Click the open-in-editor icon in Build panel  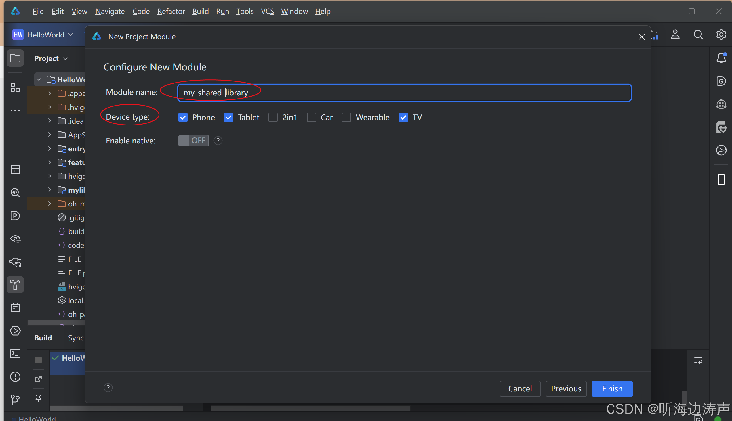38,379
